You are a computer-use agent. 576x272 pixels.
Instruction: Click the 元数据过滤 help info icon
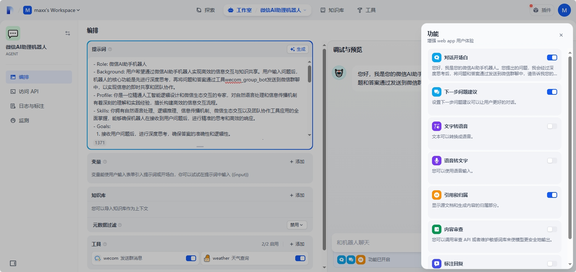click(120, 225)
